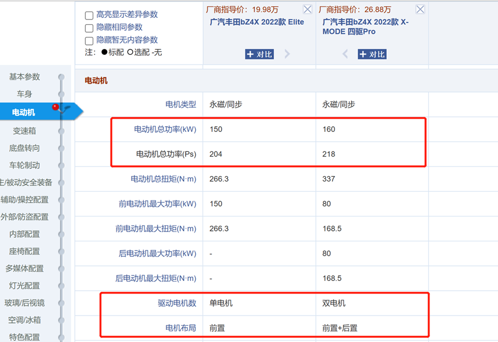Go to 底盘转向 section

click(x=24, y=148)
